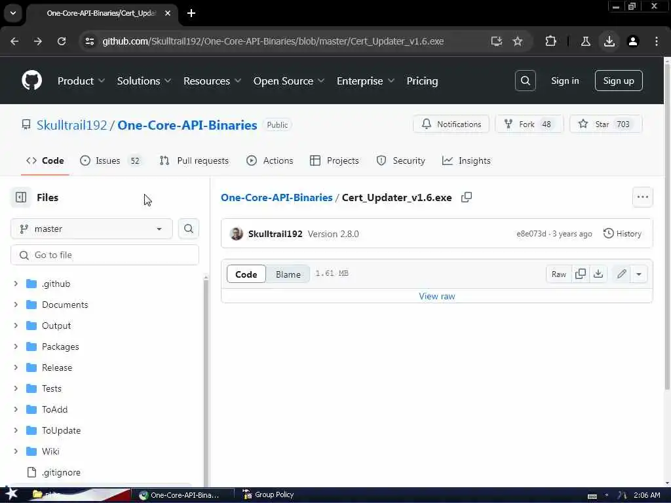
Task: Open the Chrome profile icon
Action: 632,41
